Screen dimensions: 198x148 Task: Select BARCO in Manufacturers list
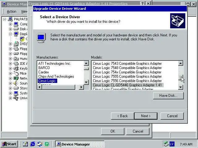44,68
